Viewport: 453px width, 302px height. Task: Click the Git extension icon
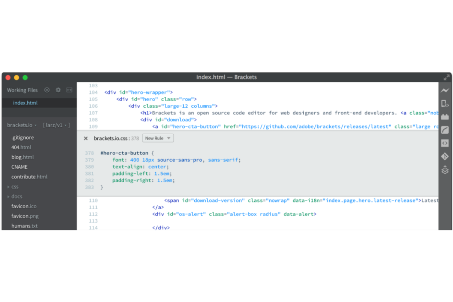tap(445, 156)
